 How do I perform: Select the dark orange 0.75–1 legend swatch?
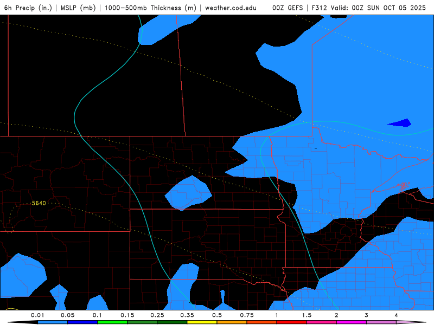tap(262, 322)
